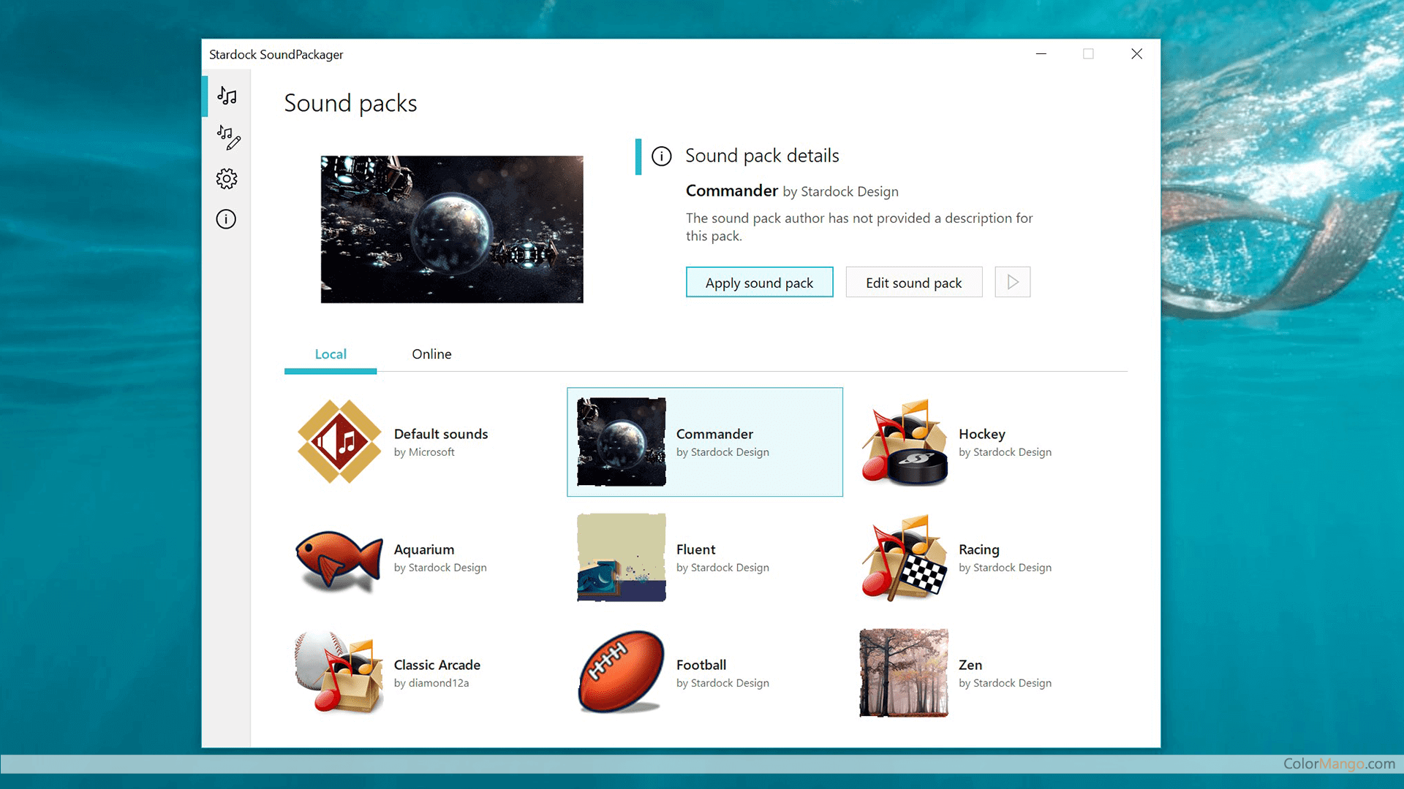Click the 'Zen' pack title text
Image resolution: width=1404 pixels, height=789 pixels.
pos(970,665)
